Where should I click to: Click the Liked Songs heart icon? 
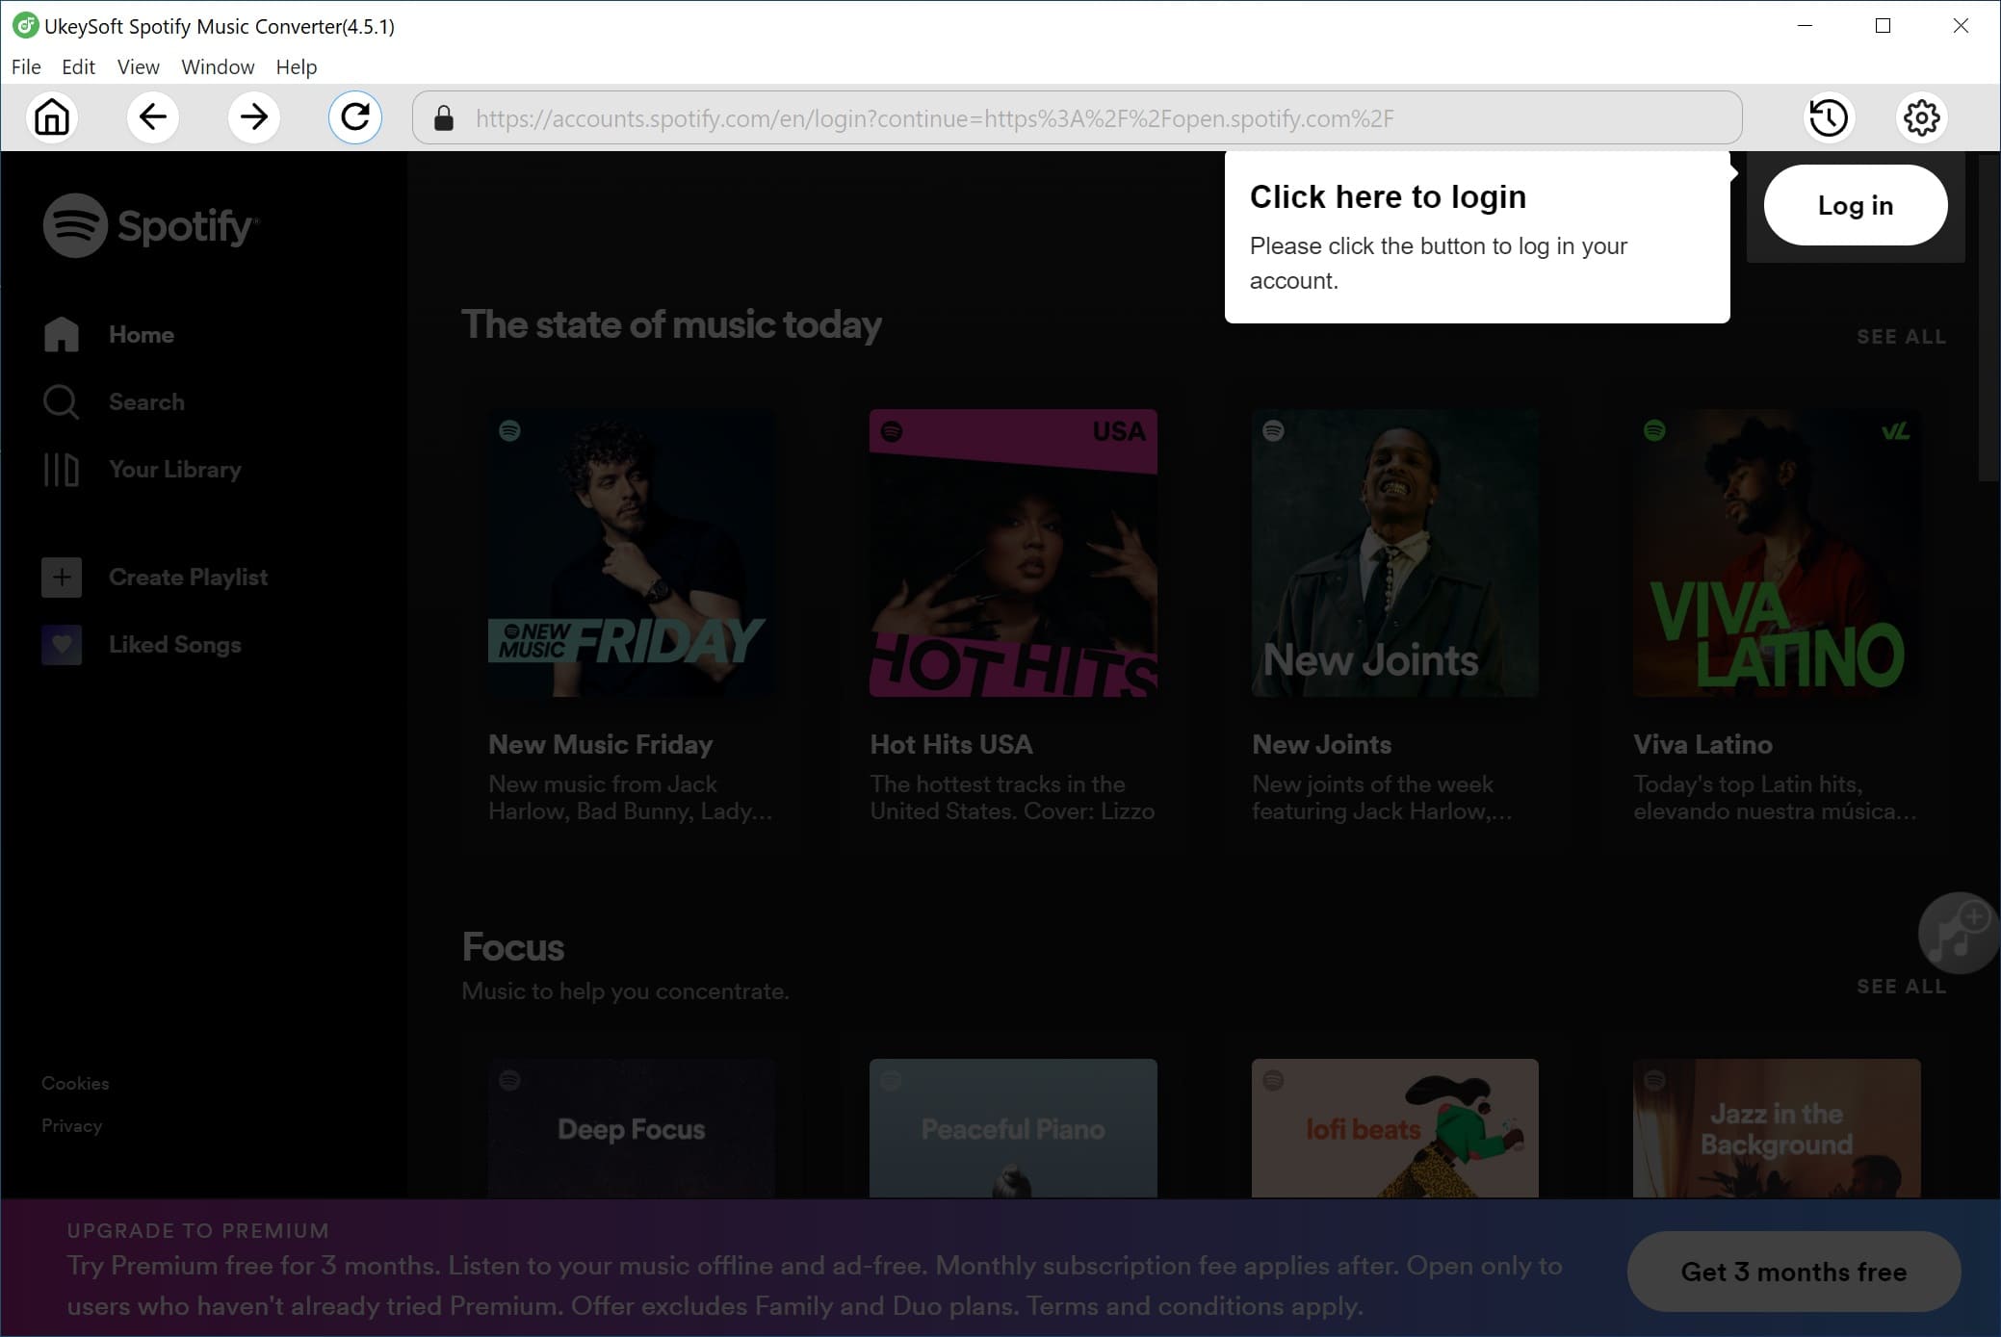(60, 645)
